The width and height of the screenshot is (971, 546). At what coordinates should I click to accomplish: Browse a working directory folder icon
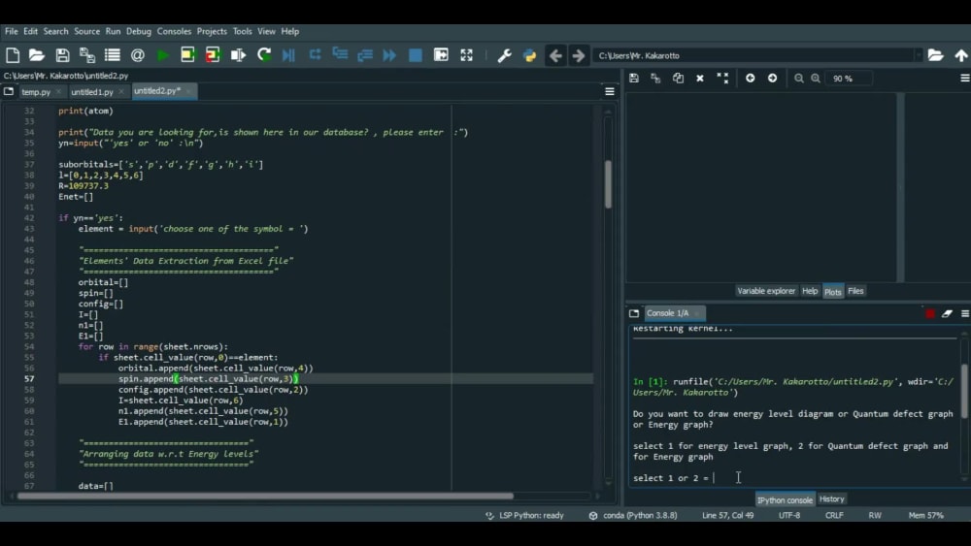[935, 55]
